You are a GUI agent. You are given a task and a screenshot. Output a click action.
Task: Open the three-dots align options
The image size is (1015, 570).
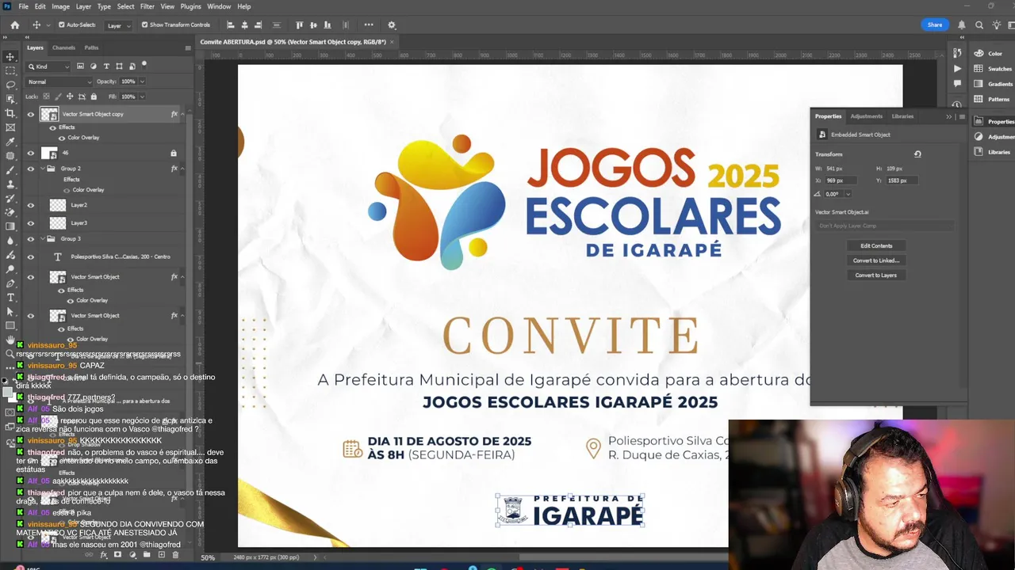(x=369, y=25)
